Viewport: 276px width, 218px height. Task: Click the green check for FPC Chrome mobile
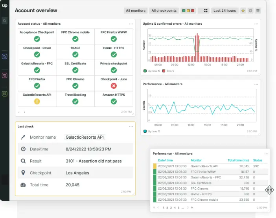click(75, 39)
